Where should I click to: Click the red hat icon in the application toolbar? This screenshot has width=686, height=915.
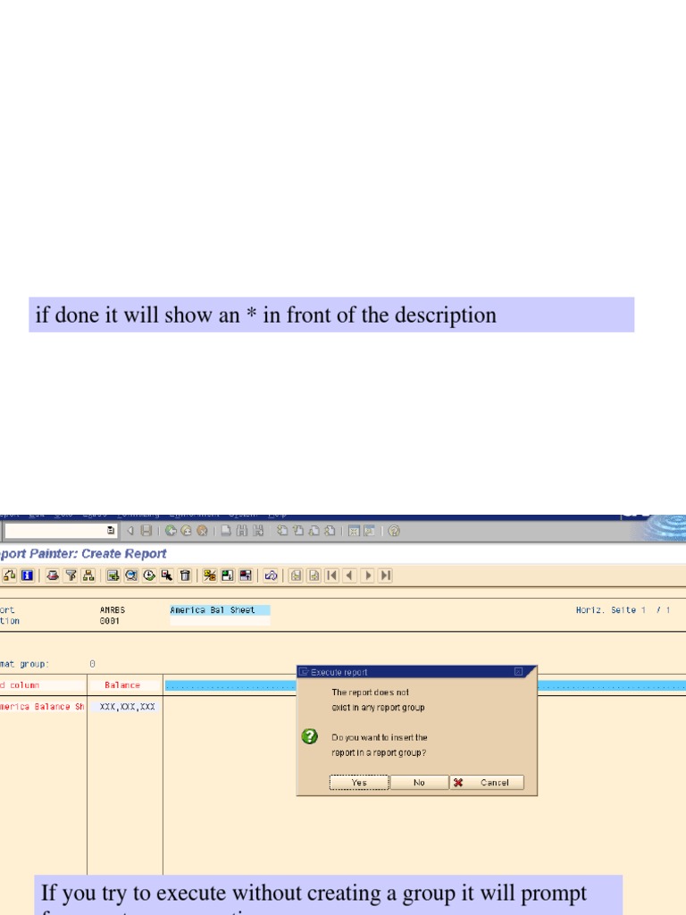pos(53,575)
